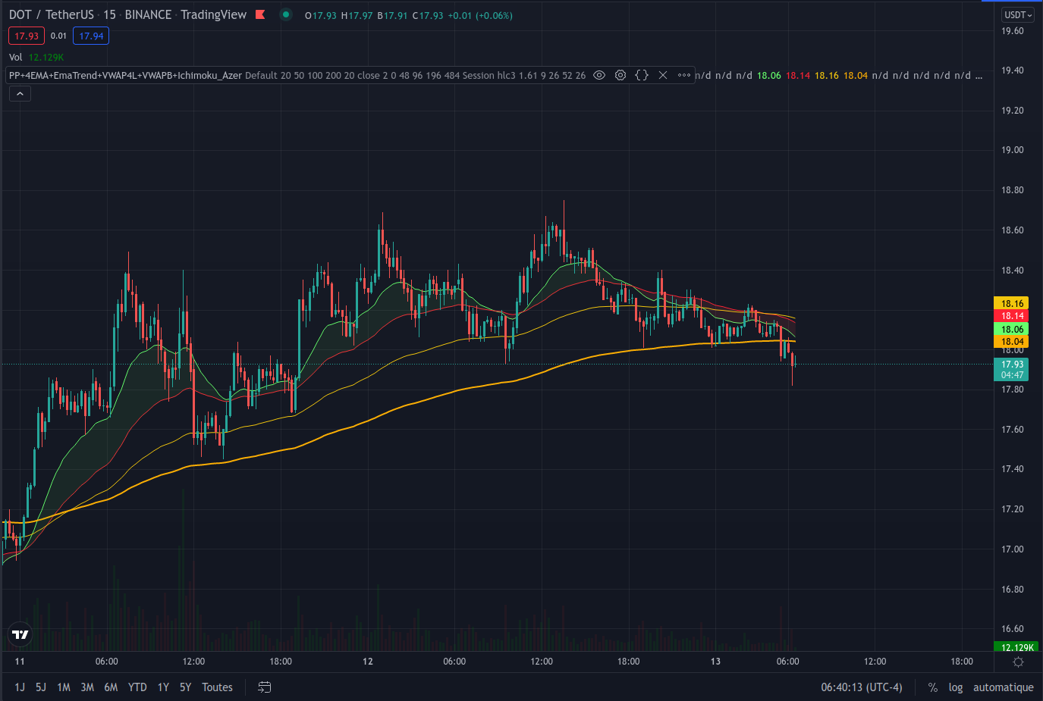Toggle visibility of the PP+4EMA indicator with the eye icon

tap(598, 75)
